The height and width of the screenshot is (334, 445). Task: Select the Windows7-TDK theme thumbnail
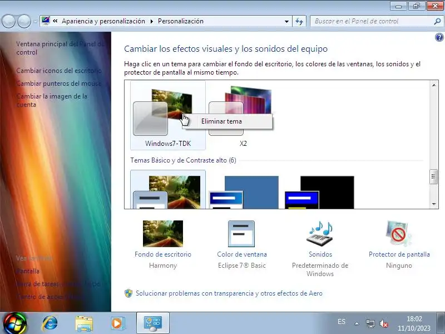[x=168, y=115]
